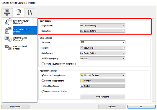Screen dimensions: 157x110
Task: Click the Defaults button
Action: pyautogui.click(x=112, y=106)
